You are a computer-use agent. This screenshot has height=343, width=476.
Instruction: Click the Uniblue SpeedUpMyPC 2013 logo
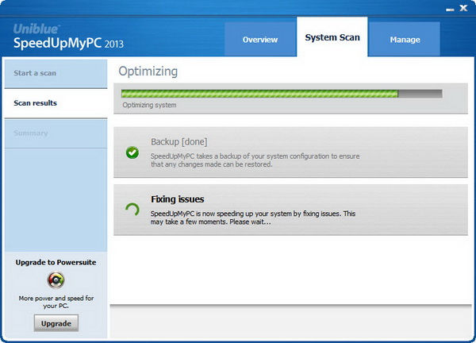[68, 37]
